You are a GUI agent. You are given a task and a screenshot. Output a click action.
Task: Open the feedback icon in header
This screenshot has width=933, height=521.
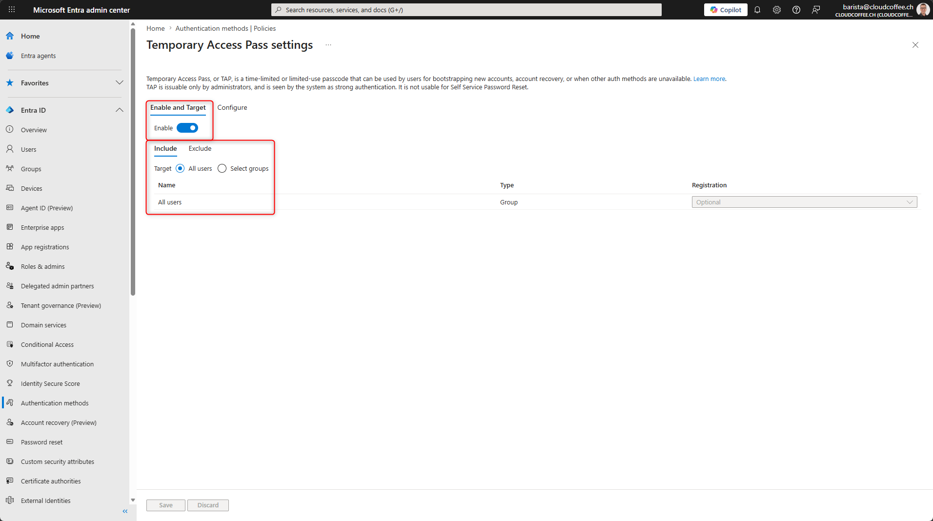pos(816,10)
